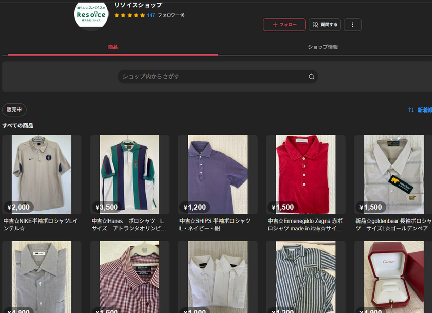Open the beige NIKE polo shirt thumbnail
The height and width of the screenshot is (313, 432).
pyautogui.click(x=42, y=175)
